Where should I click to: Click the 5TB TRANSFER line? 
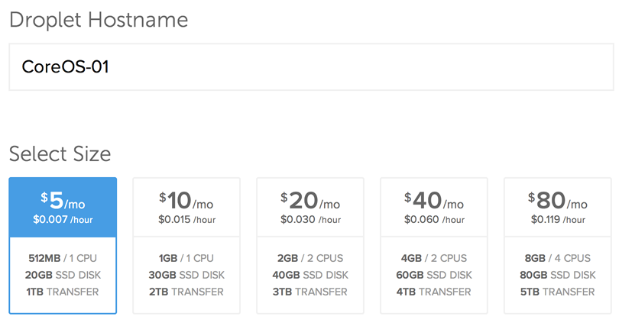[x=558, y=292]
